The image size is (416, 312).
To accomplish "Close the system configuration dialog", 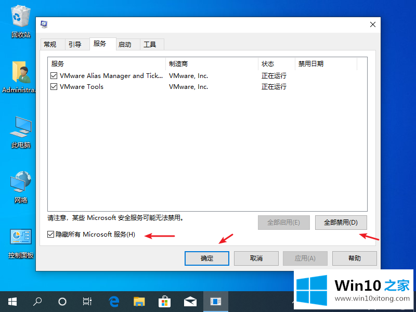I will click(372, 24).
